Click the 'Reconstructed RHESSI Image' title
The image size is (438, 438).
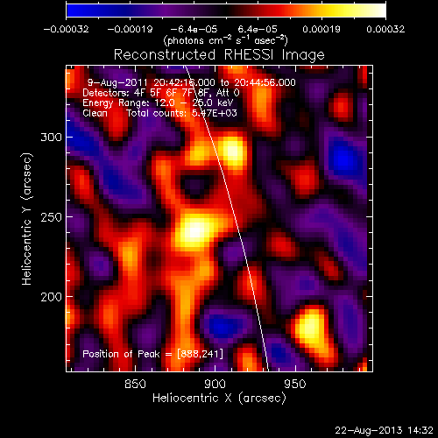(x=219, y=55)
